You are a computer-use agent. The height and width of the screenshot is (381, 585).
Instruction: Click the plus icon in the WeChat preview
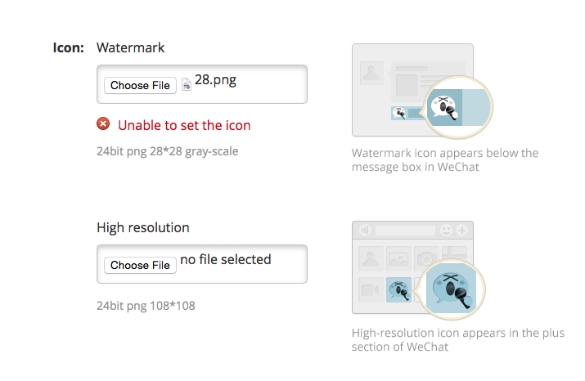[x=462, y=231]
